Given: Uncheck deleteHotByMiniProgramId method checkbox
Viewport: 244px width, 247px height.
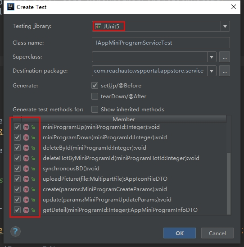Looking at the screenshot, I should click(x=17, y=158).
